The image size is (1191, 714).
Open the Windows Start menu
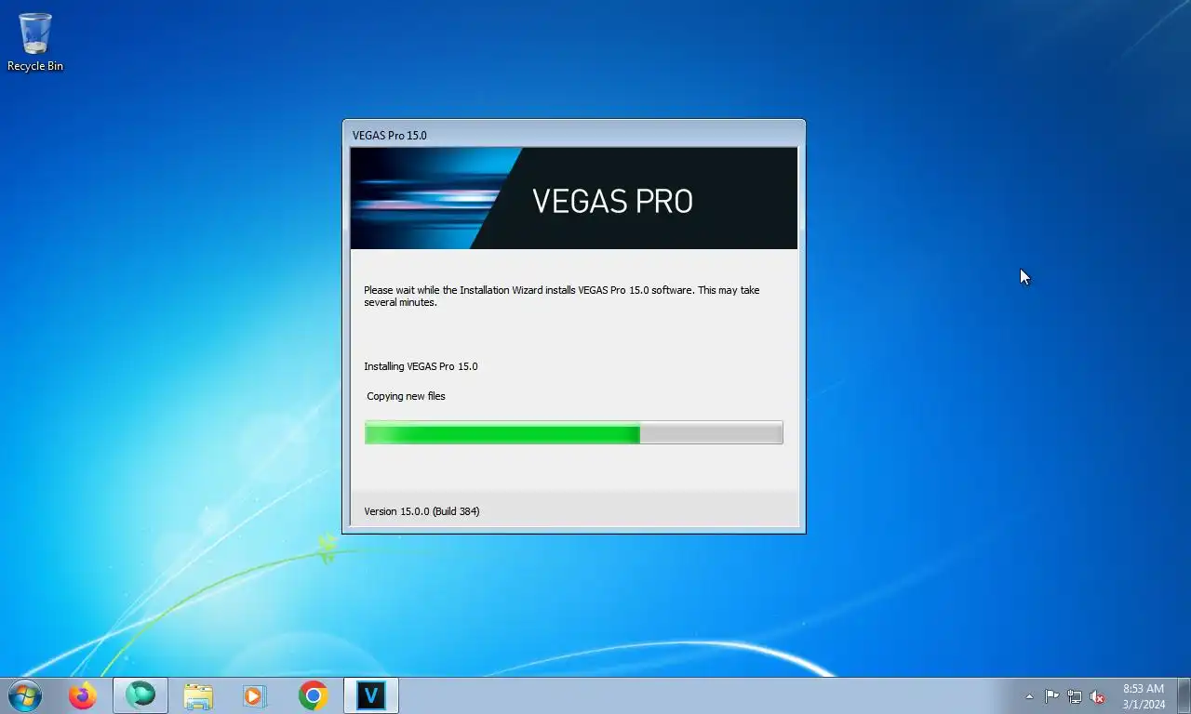coord(25,695)
